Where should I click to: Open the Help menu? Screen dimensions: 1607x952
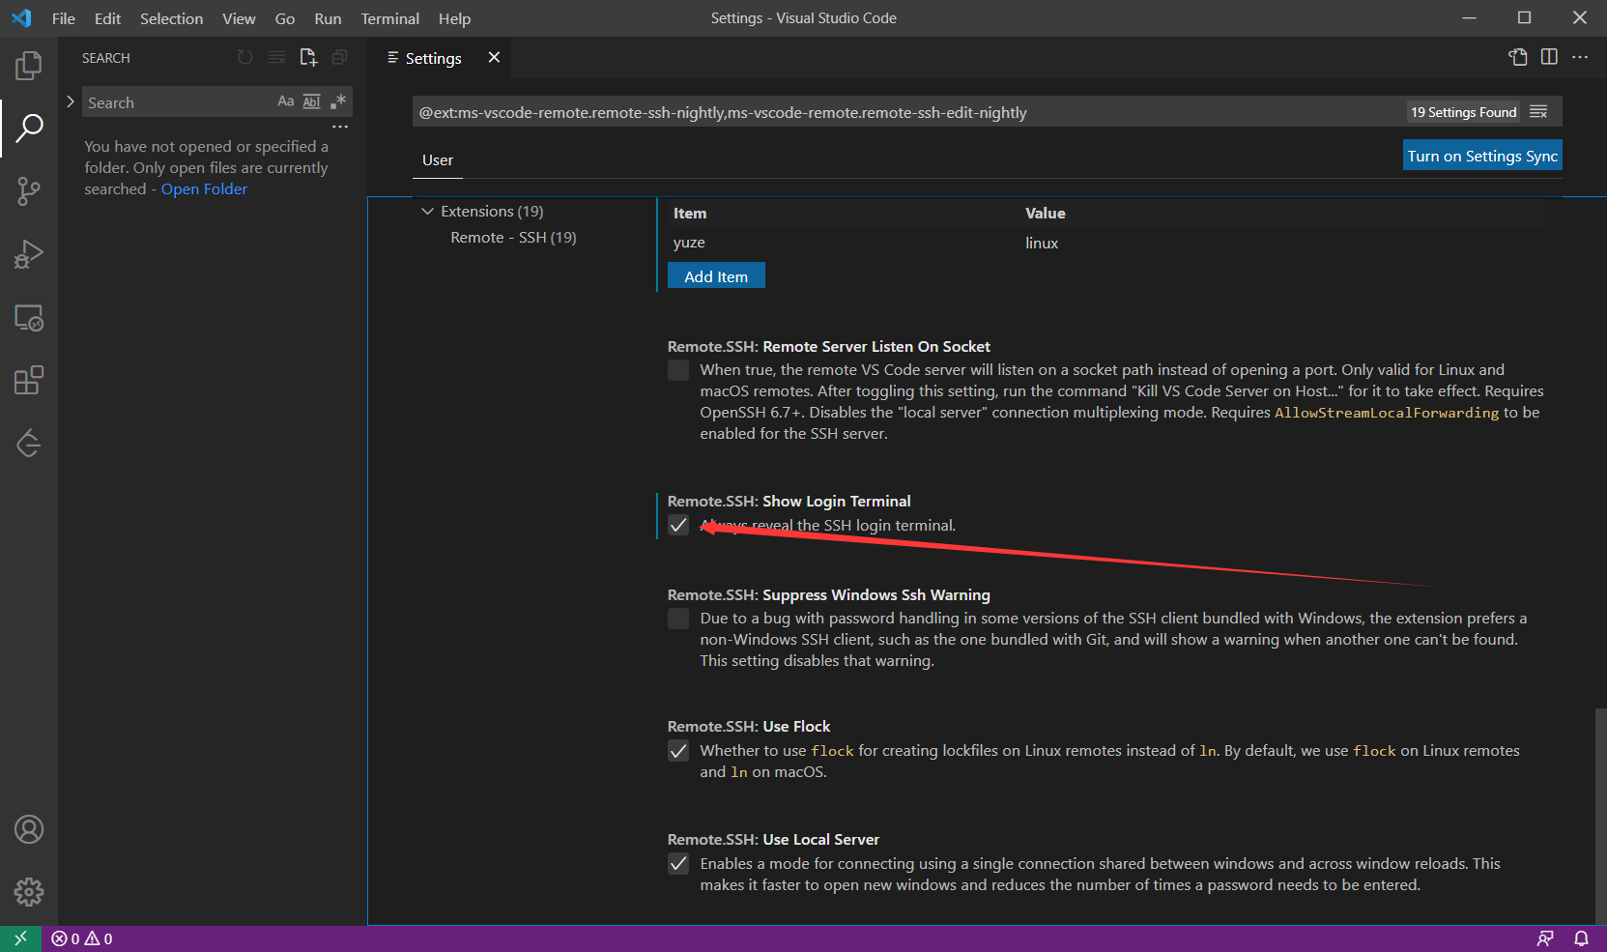[x=454, y=18]
